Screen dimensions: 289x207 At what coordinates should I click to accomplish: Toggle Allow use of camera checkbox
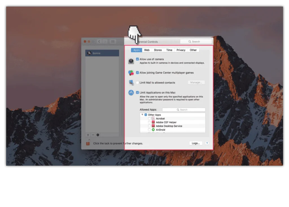click(137, 59)
